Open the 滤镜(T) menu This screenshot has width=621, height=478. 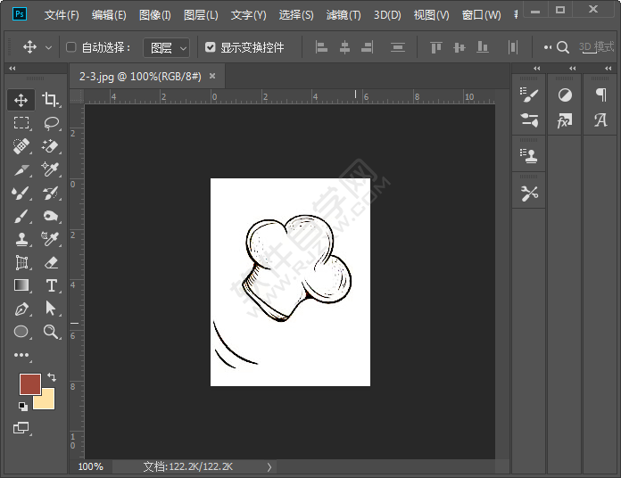coord(344,15)
